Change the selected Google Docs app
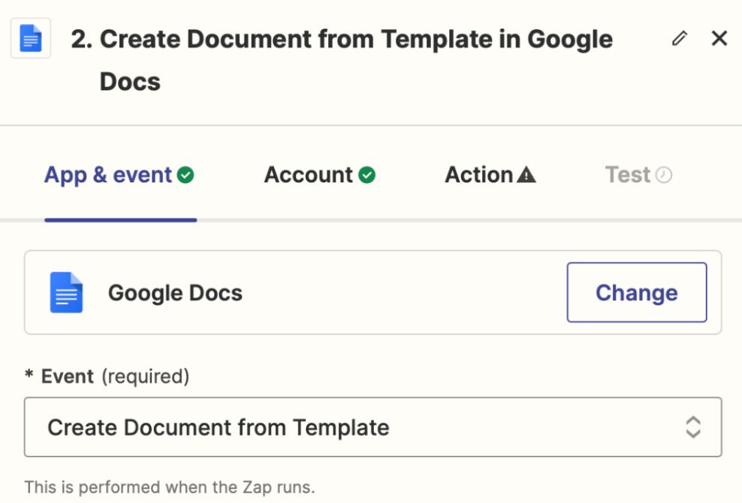Image resolution: width=742 pixels, height=503 pixels. pyautogui.click(x=637, y=293)
